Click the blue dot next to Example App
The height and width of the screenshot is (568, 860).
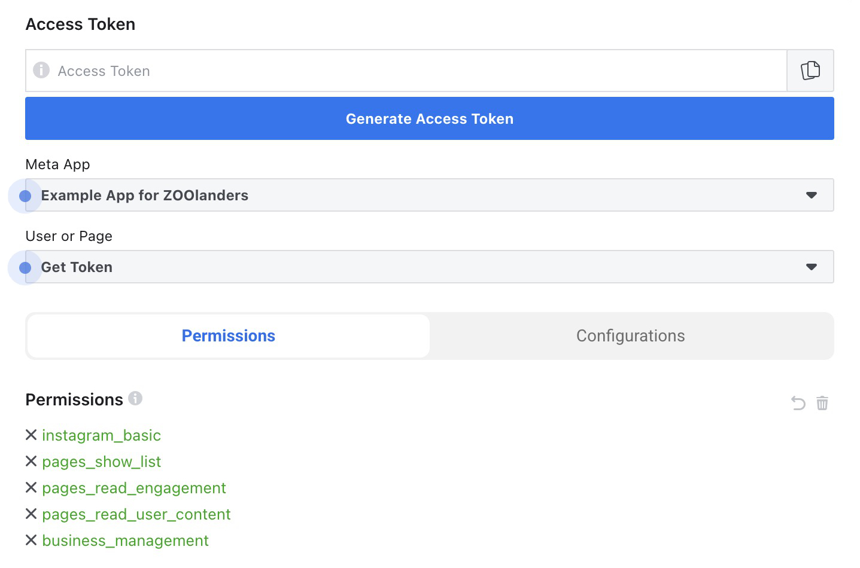point(25,196)
